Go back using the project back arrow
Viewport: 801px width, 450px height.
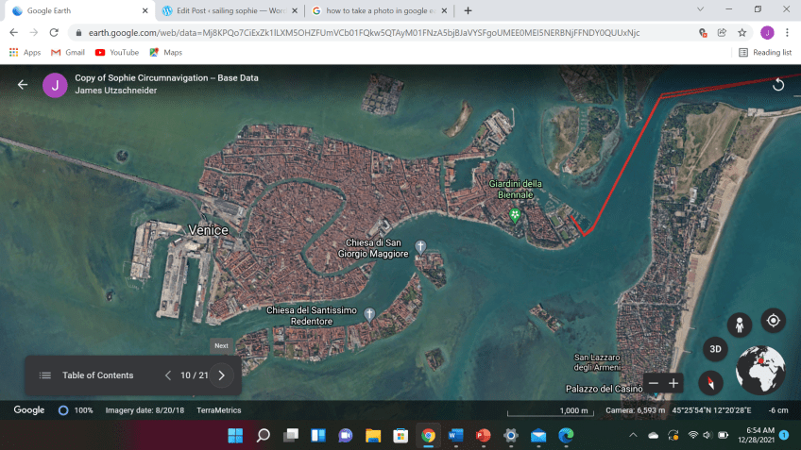[x=23, y=85]
